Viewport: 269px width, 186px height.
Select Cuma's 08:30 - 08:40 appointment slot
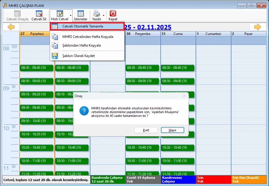pyautogui.click(x=178, y=68)
